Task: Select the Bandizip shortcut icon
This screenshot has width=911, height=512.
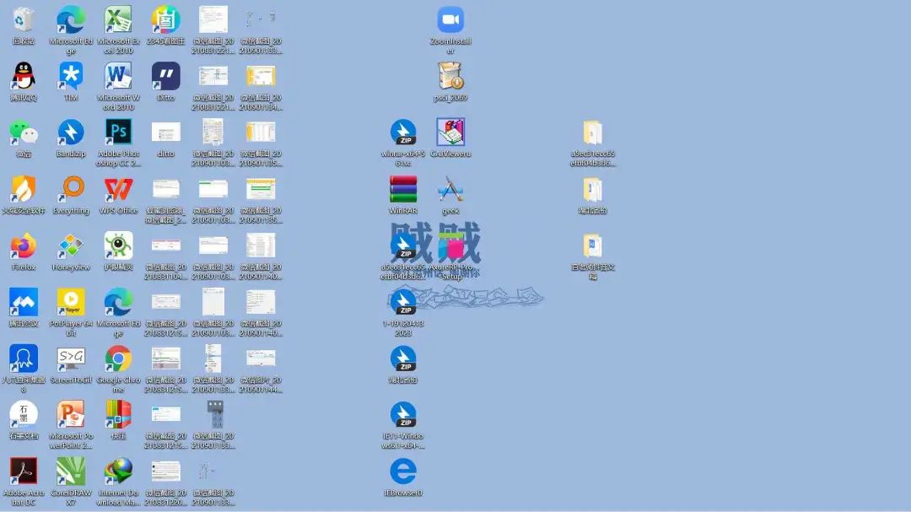Action: [x=71, y=133]
